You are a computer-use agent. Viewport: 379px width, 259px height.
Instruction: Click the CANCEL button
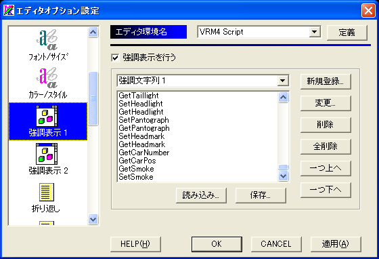point(276,244)
